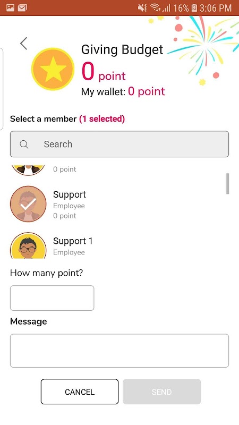
Task: Focus the How many point input
Action: (x=52, y=298)
